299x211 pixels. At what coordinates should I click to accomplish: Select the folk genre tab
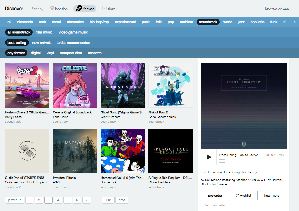159,22
